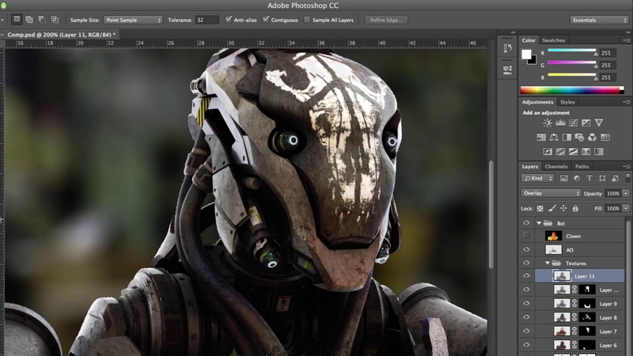This screenshot has height=356, width=633.
Task: Add a Curves adjustment layer
Action: coord(573,123)
